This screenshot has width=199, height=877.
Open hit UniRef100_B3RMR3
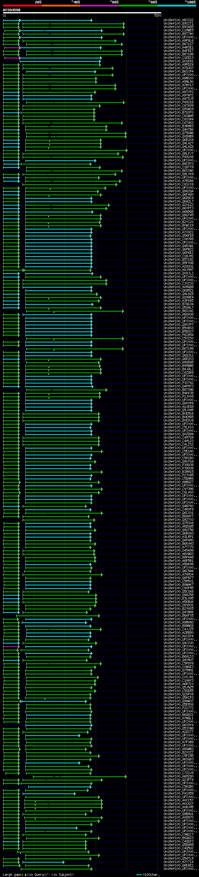pyautogui.click(x=178, y=126)
